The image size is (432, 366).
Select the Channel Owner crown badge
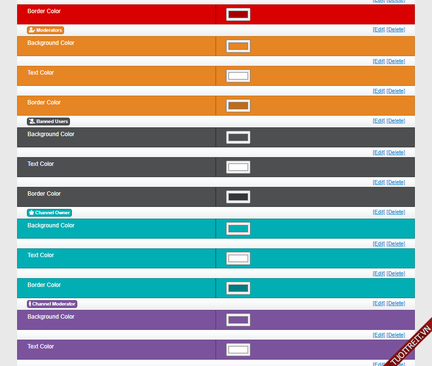pos(49,213)
